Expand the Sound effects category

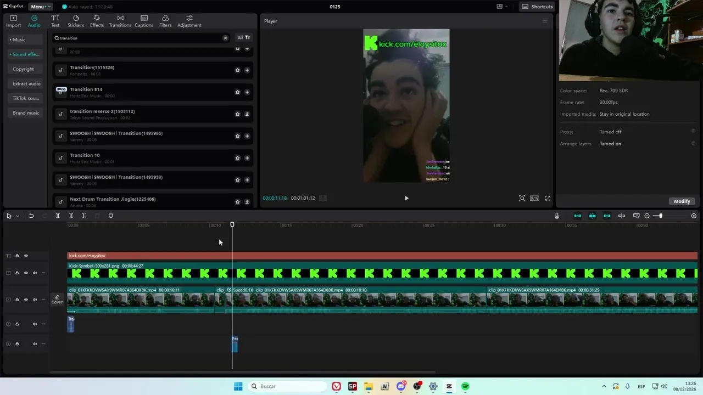[24, 54]
